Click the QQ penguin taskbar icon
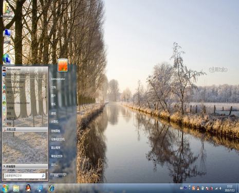The image size is (239, 193). click(x=28, y=188)
